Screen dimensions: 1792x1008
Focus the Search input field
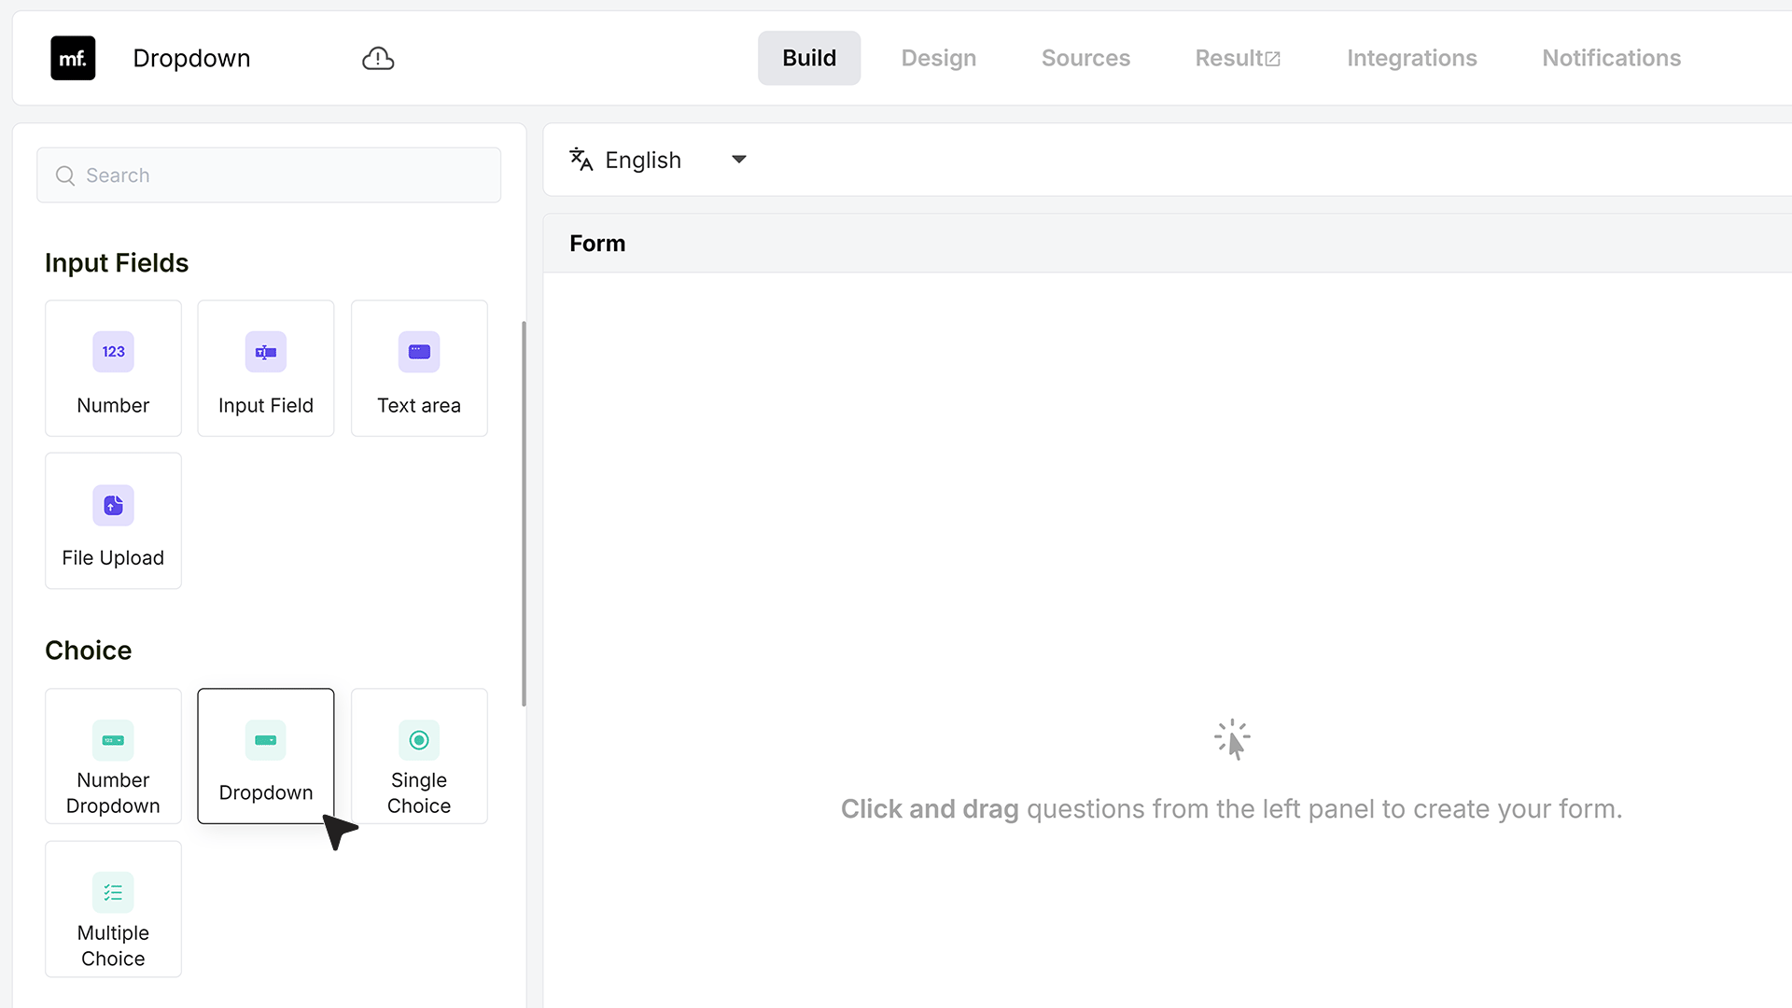coord(269,175)
